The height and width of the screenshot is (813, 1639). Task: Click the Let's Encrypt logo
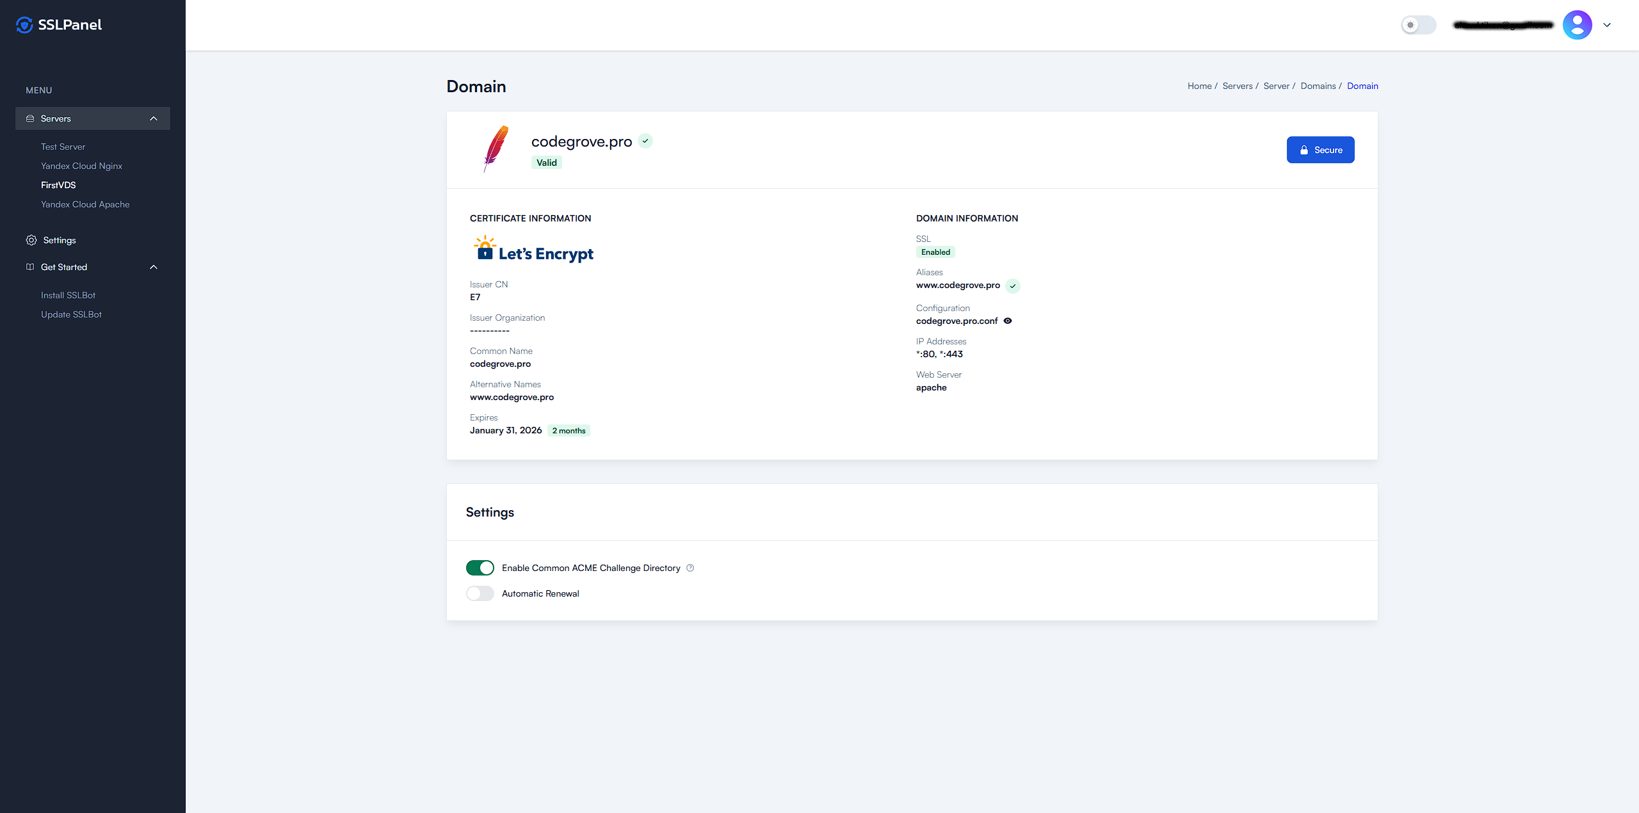(x=533, y=250)
